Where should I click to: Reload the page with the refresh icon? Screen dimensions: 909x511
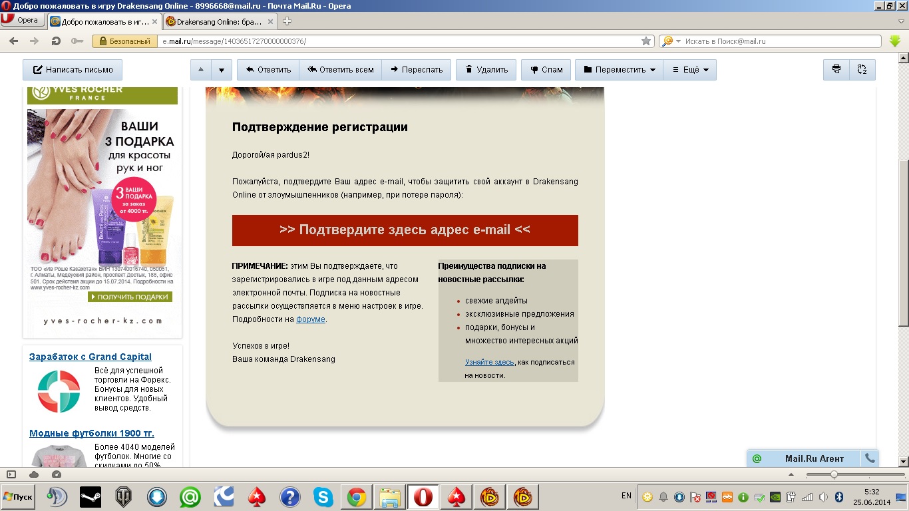pyautogui.click(x=56, y=41)
